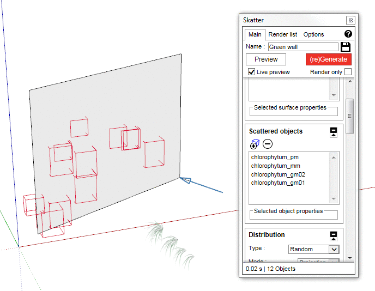Select chlorophytum_mm in the scattered objects list
This screenshot has height=291, width=375.
coord(275,166)
